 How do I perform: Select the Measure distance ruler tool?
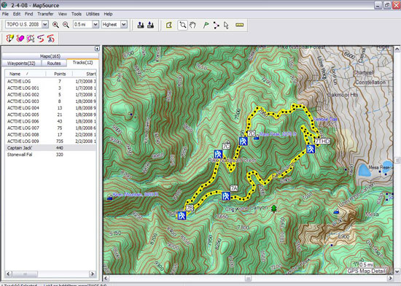[x=239, y=25]
